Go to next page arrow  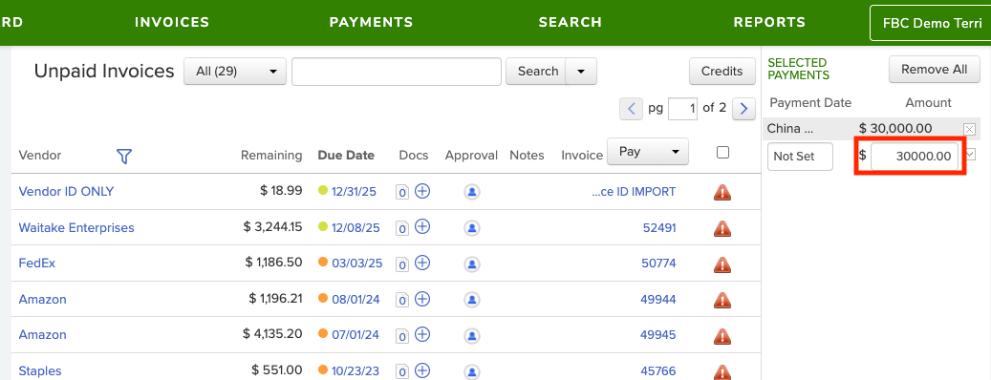coord(743,109)
